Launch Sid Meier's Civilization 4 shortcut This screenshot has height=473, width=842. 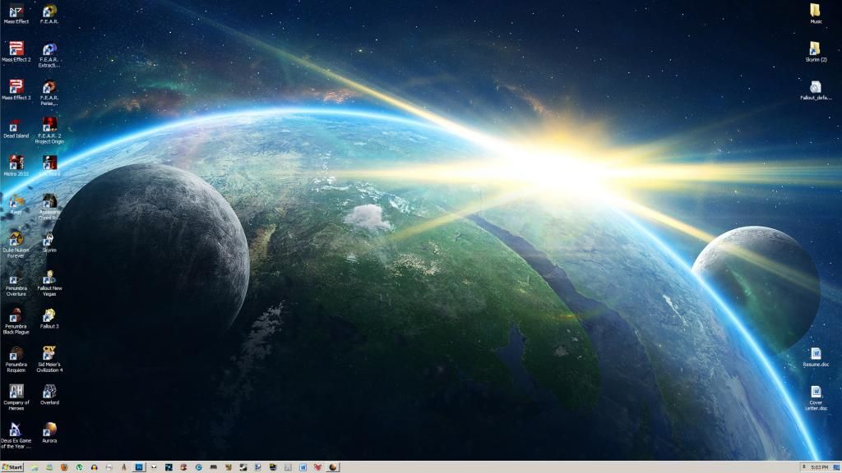(x=49, y=353)
